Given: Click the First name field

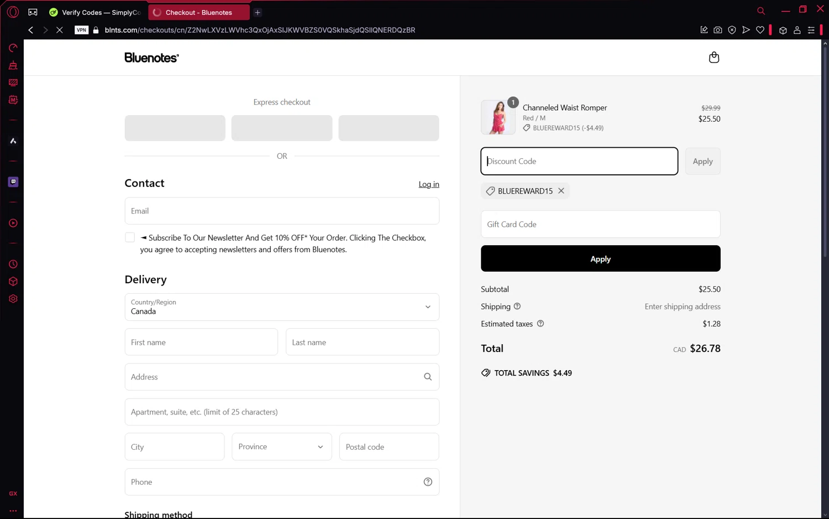Looking at the screenshot, I should coord(201,342).
